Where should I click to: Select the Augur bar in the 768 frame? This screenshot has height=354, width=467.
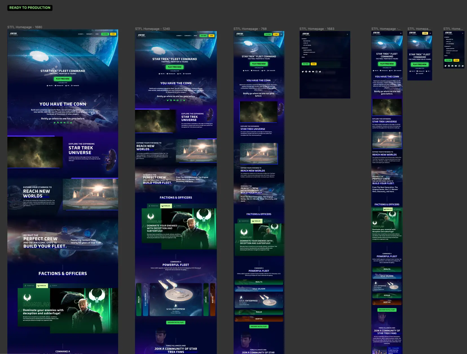tap(259, 312)
